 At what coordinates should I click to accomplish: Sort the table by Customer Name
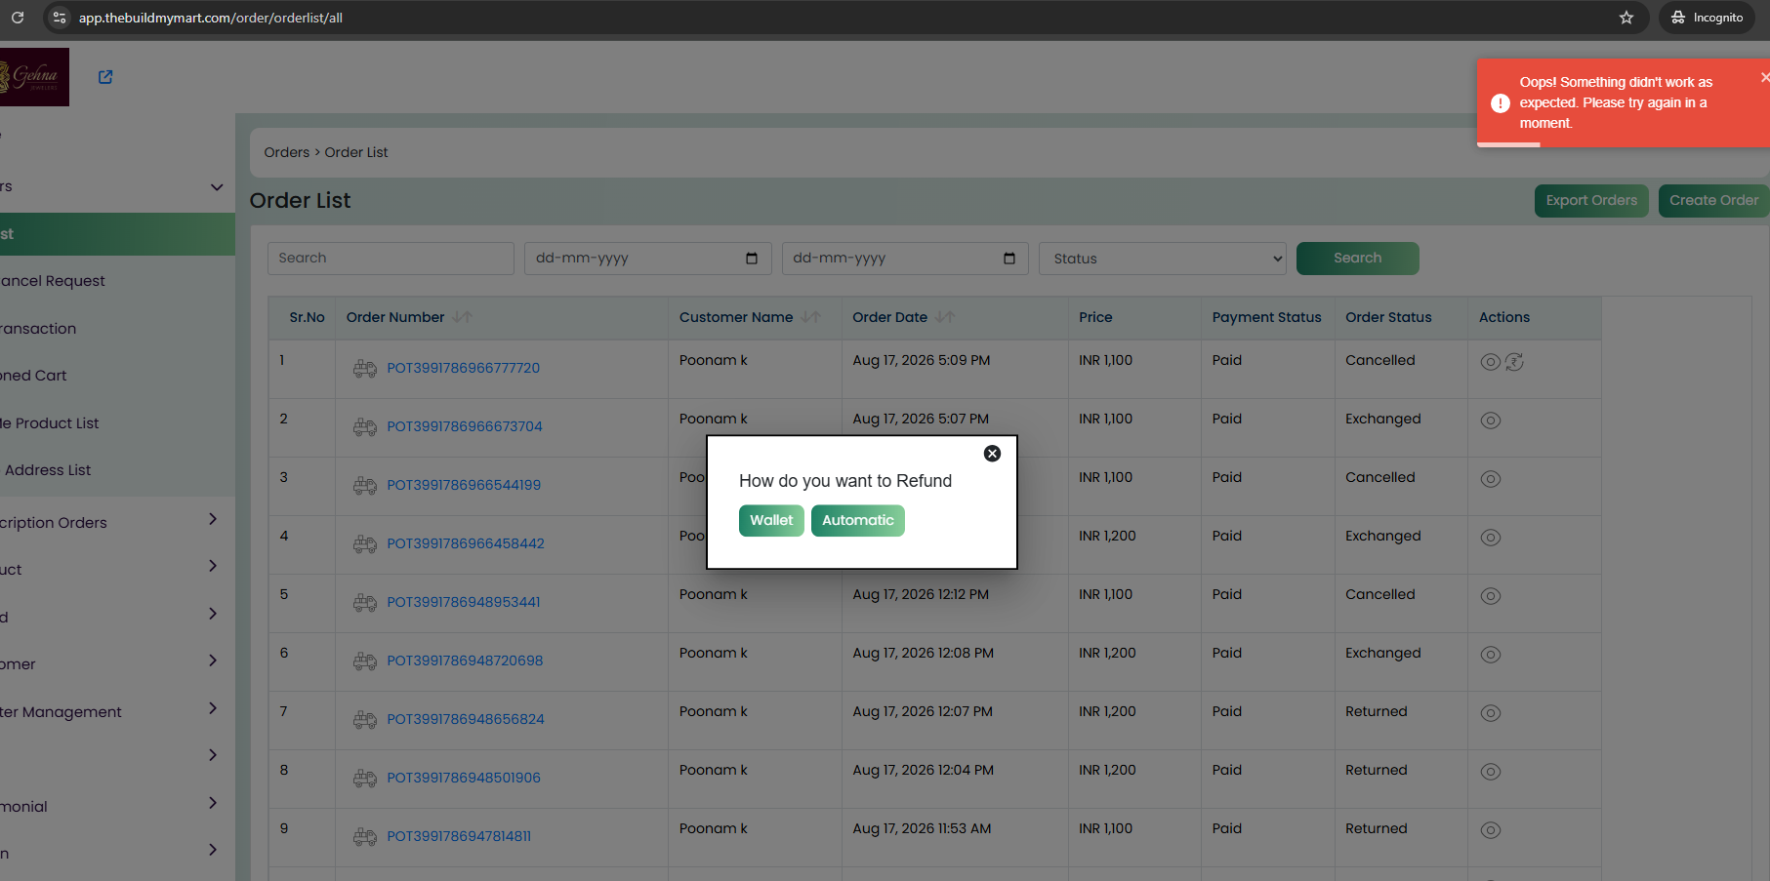(810, 317)
